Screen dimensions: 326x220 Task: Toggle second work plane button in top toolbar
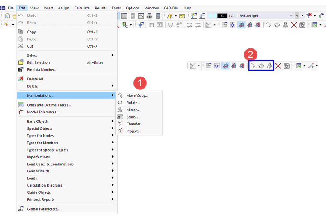[250, 25]
